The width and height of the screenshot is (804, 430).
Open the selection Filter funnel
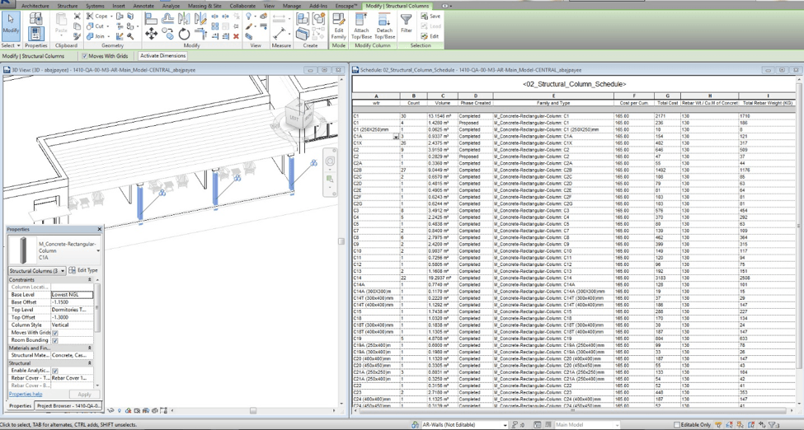(x=406, y=24)
